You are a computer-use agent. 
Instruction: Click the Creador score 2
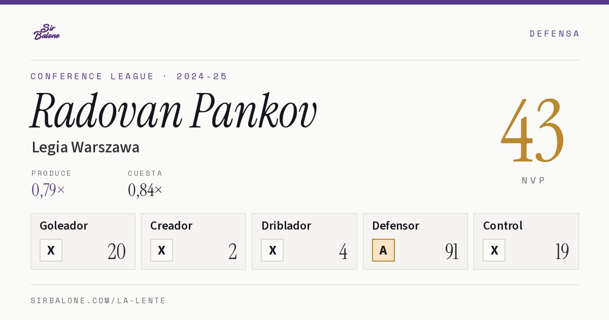point(232,251)
